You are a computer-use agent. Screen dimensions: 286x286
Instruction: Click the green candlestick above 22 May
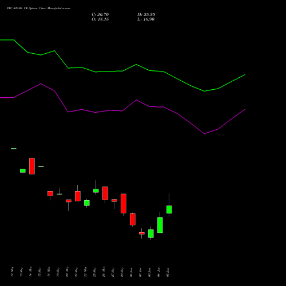87,203
